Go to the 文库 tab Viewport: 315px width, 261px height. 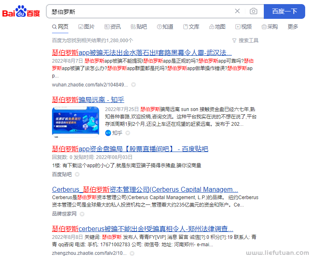point(191,27)
